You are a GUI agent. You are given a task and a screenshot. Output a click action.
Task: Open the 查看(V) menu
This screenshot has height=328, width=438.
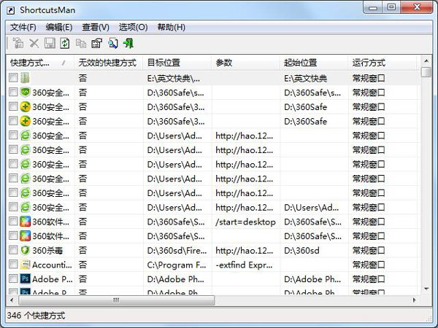[x=96, y=28]
